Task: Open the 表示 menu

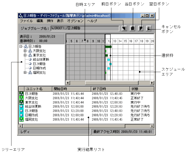Action: pos(60,21)
